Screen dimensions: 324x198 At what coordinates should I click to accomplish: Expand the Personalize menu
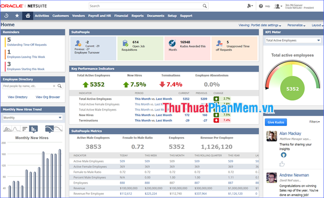tap(296, 25)
